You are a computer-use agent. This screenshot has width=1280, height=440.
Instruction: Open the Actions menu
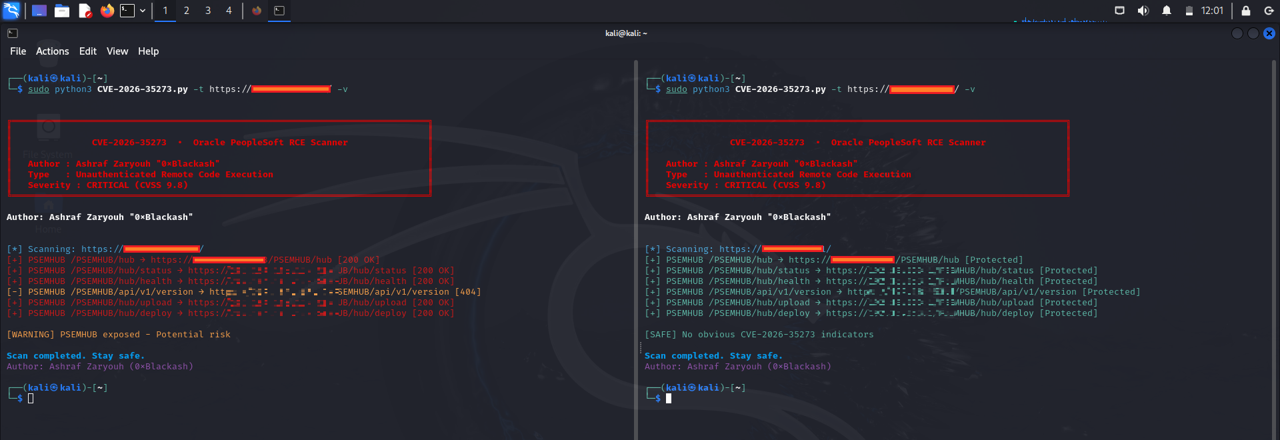53,51
